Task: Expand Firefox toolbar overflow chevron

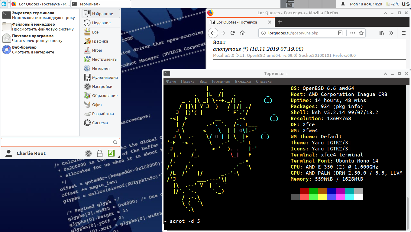Action: pos(391,33)
